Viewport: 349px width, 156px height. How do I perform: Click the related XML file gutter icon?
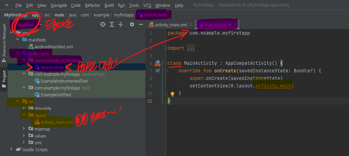(x=158, y=63)
